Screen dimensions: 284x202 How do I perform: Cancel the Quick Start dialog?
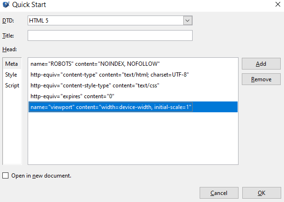click(219, 193)
